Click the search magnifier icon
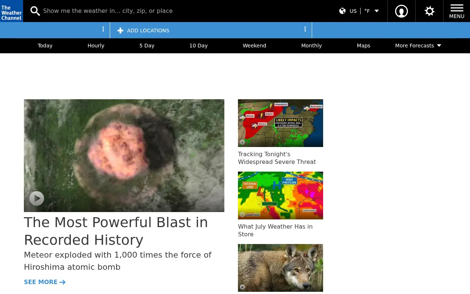 tap(35, 11)
